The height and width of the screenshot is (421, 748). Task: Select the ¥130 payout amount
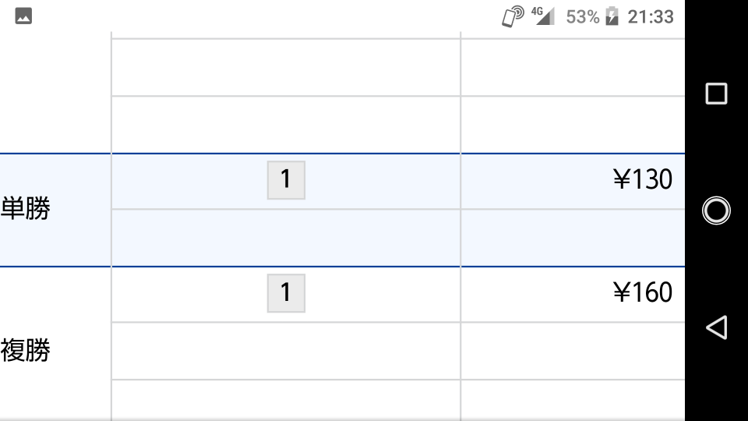(643, 179)
